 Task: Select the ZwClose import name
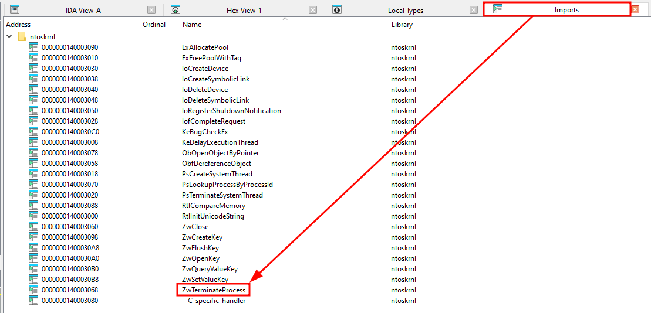pyautogui.click(x=195, y=227)
